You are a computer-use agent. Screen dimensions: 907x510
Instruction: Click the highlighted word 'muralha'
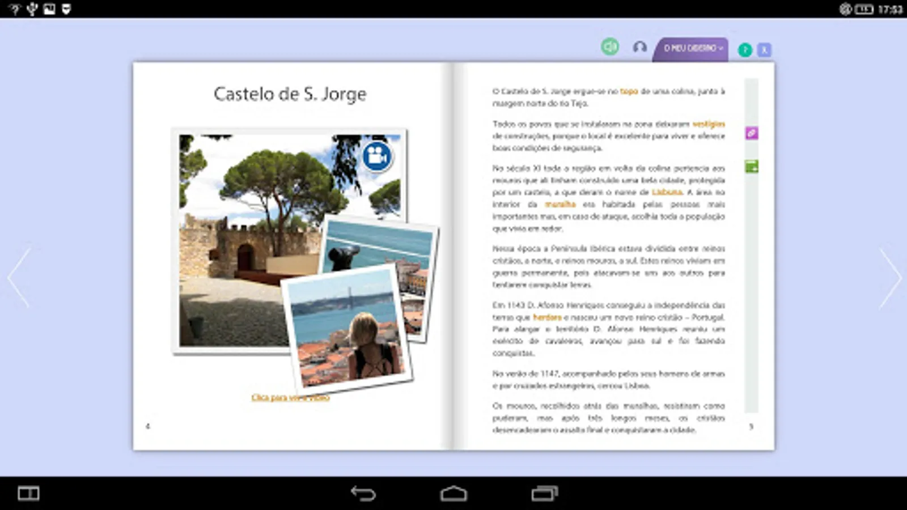pos(560,205)
